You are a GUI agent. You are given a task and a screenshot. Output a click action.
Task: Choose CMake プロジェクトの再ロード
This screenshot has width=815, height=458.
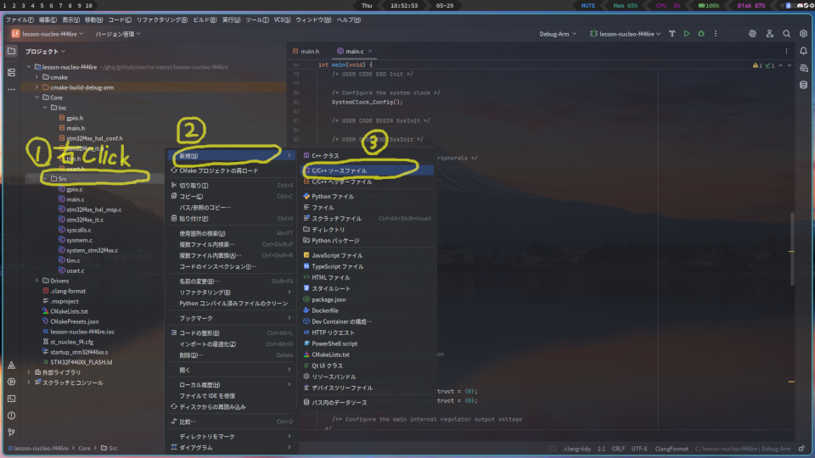click(231, 170)
